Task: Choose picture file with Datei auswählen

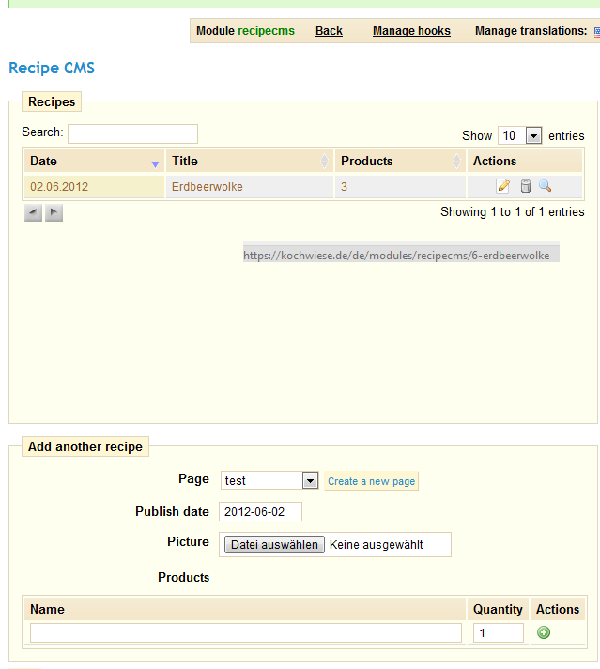Action: coord(274,545)
